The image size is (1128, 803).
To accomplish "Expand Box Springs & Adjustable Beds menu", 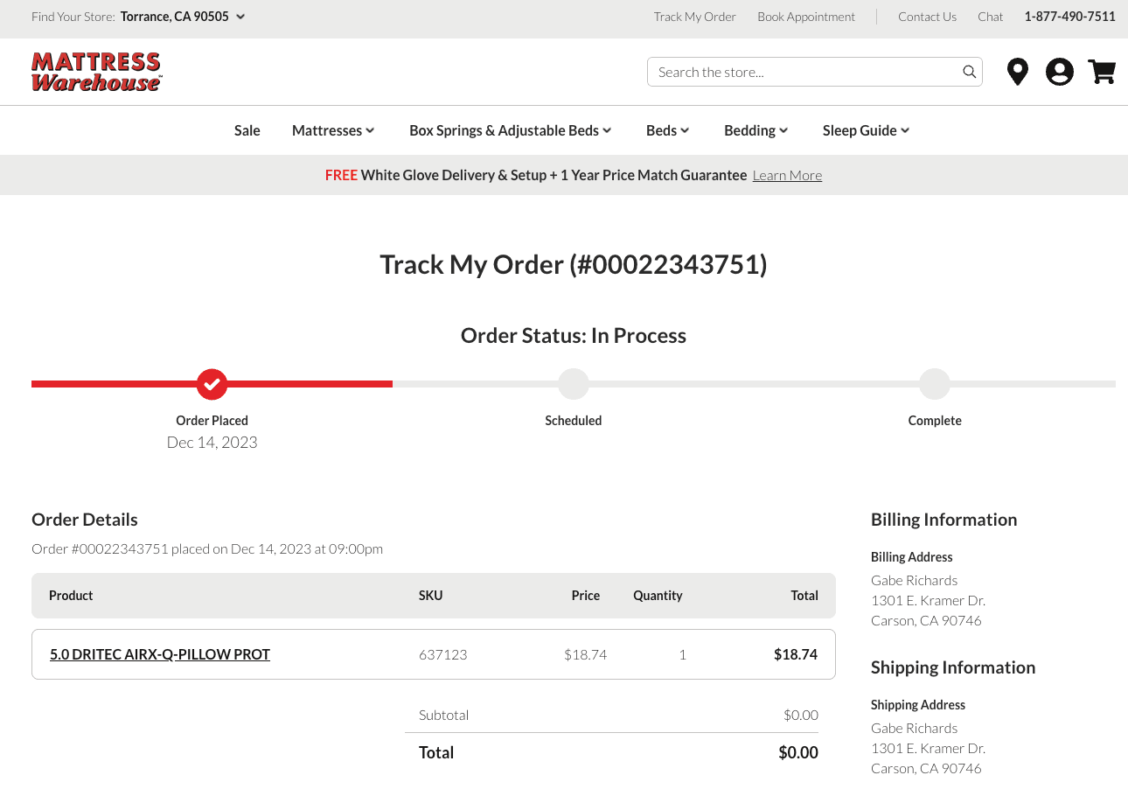I will [x=510, y=130].
